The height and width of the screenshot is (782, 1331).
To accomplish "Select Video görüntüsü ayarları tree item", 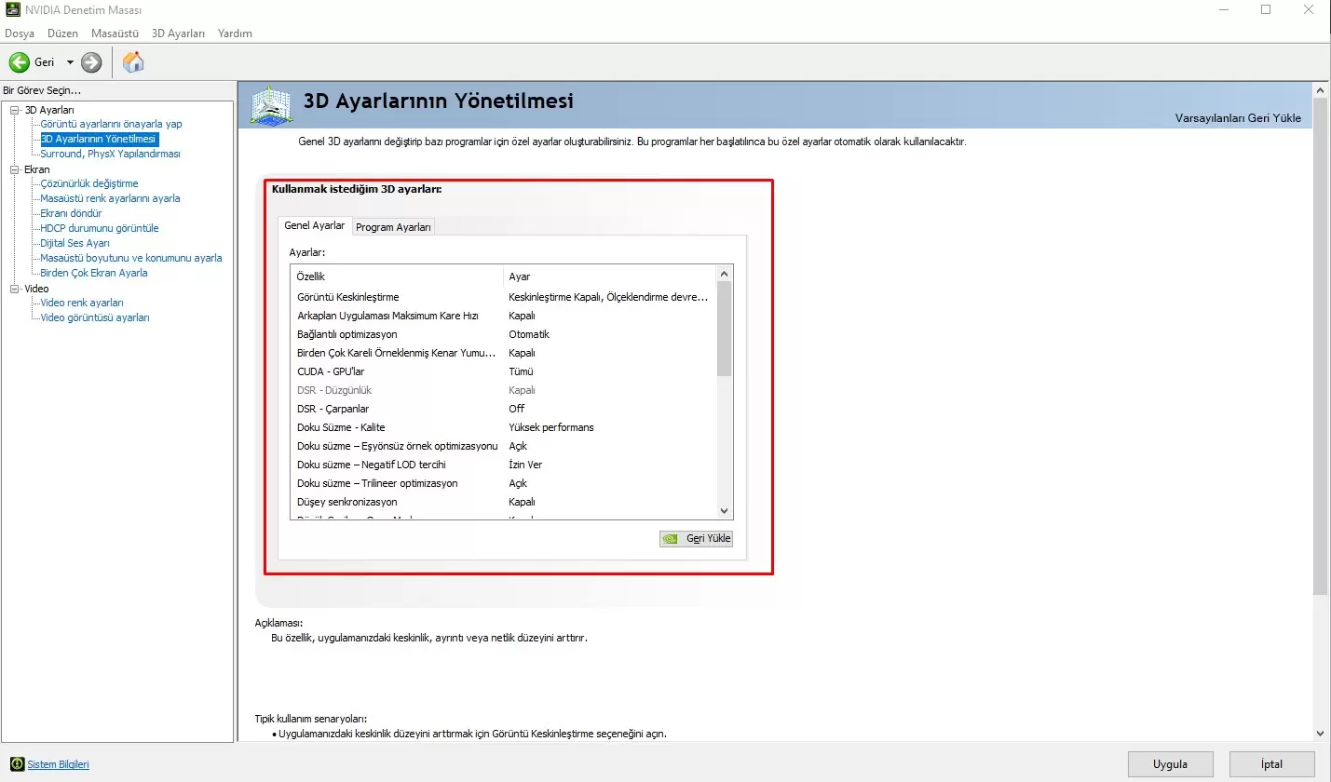I will point(95,317).
